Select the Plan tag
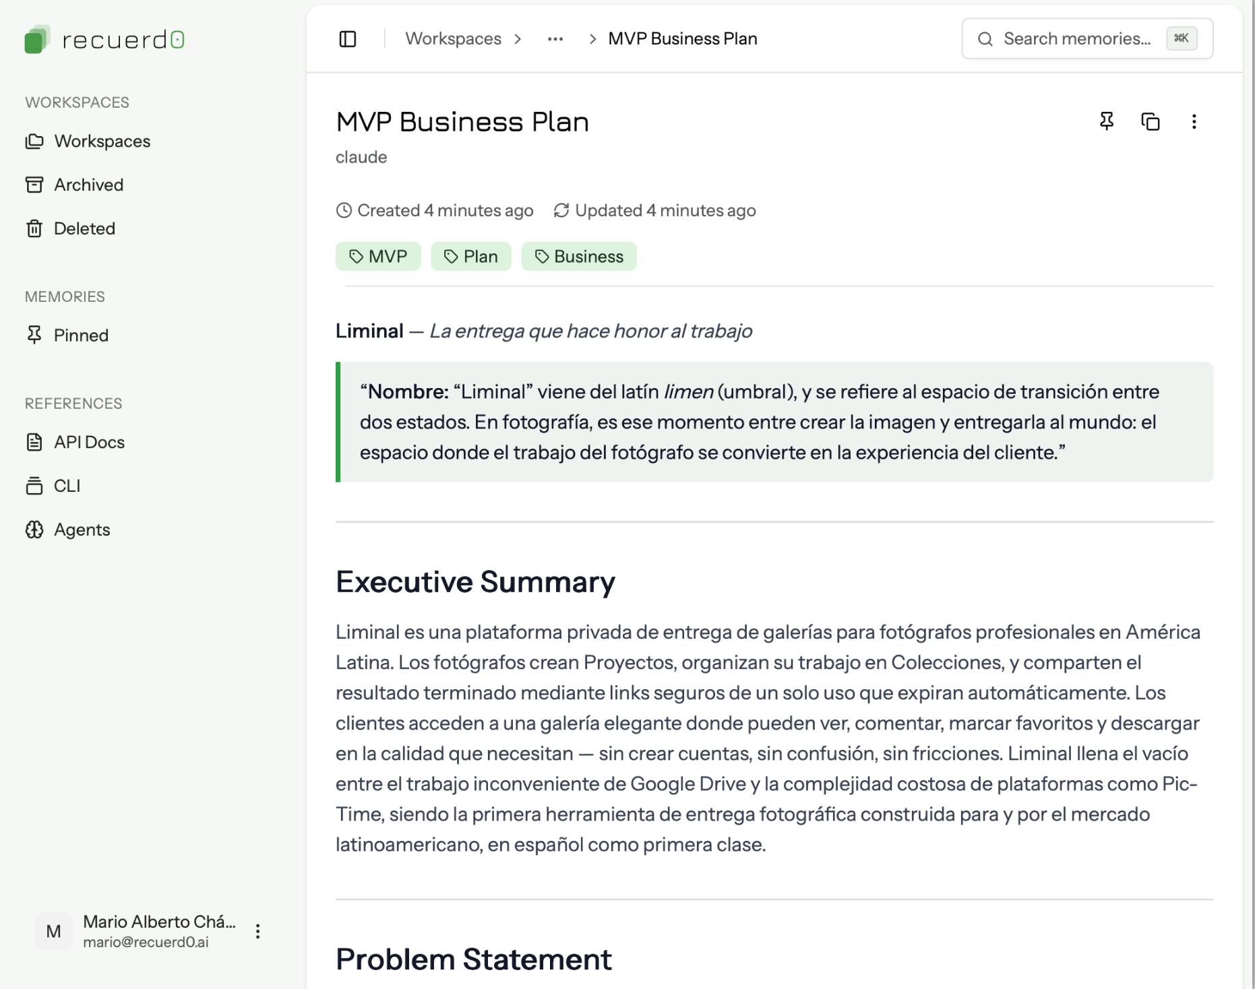This screenshot has height=989, width=1255. point(471,257)
